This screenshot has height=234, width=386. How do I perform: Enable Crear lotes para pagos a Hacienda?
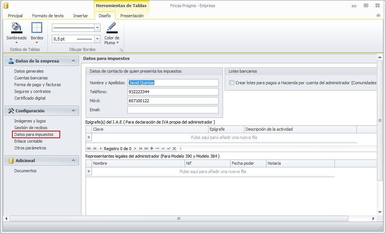[232, 83]
